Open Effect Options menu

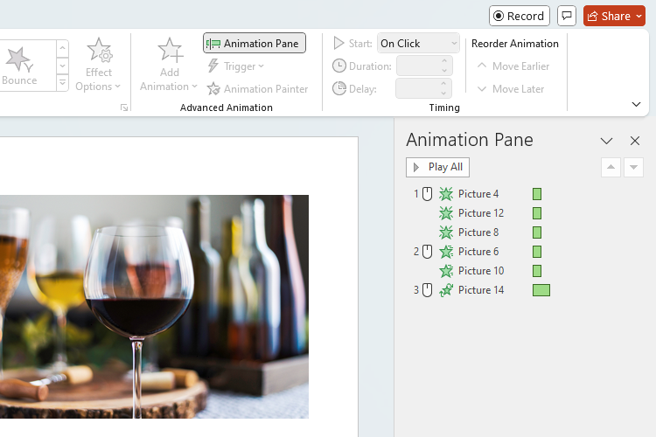(98, 66)
